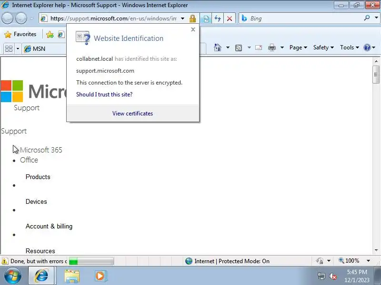Click the blue Help icon
Viewport: 381px width, 285px height.
367,47
